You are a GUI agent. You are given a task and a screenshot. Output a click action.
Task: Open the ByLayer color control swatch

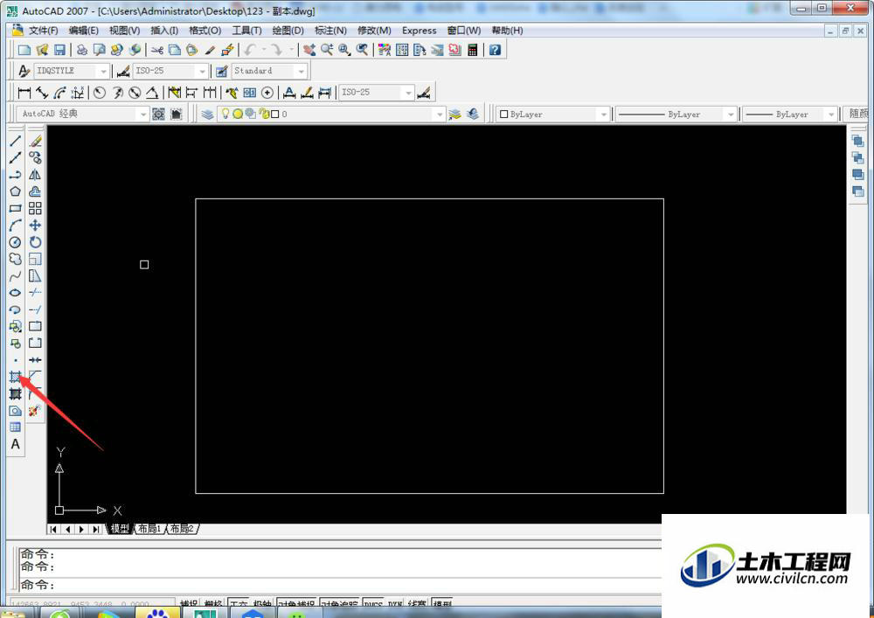point(504,115)
